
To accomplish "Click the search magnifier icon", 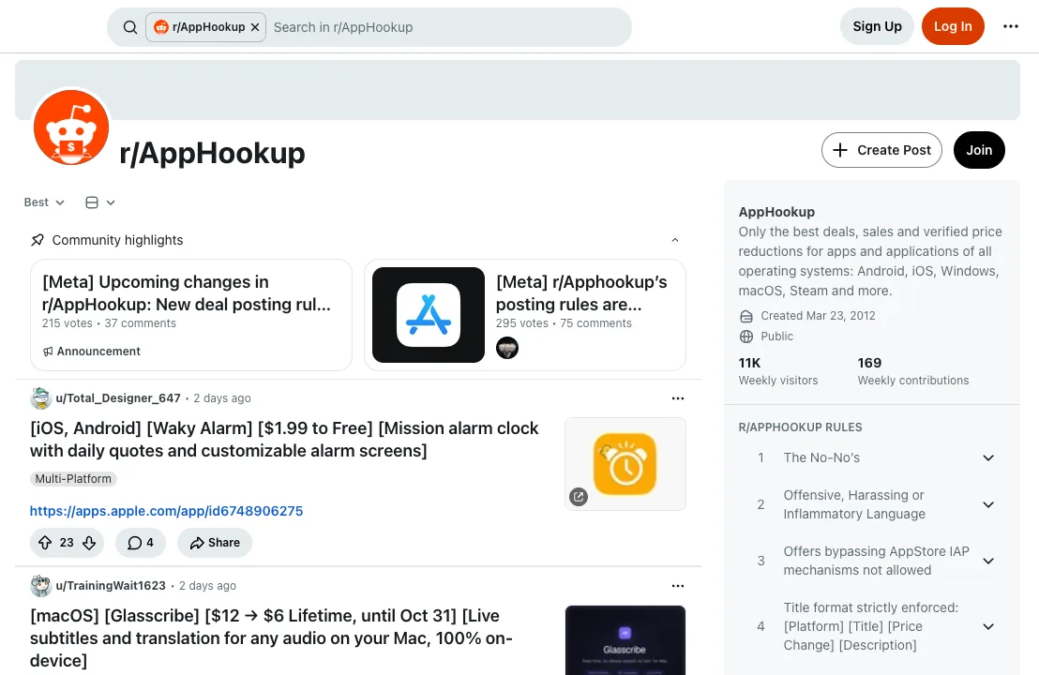I will point(130,27).
